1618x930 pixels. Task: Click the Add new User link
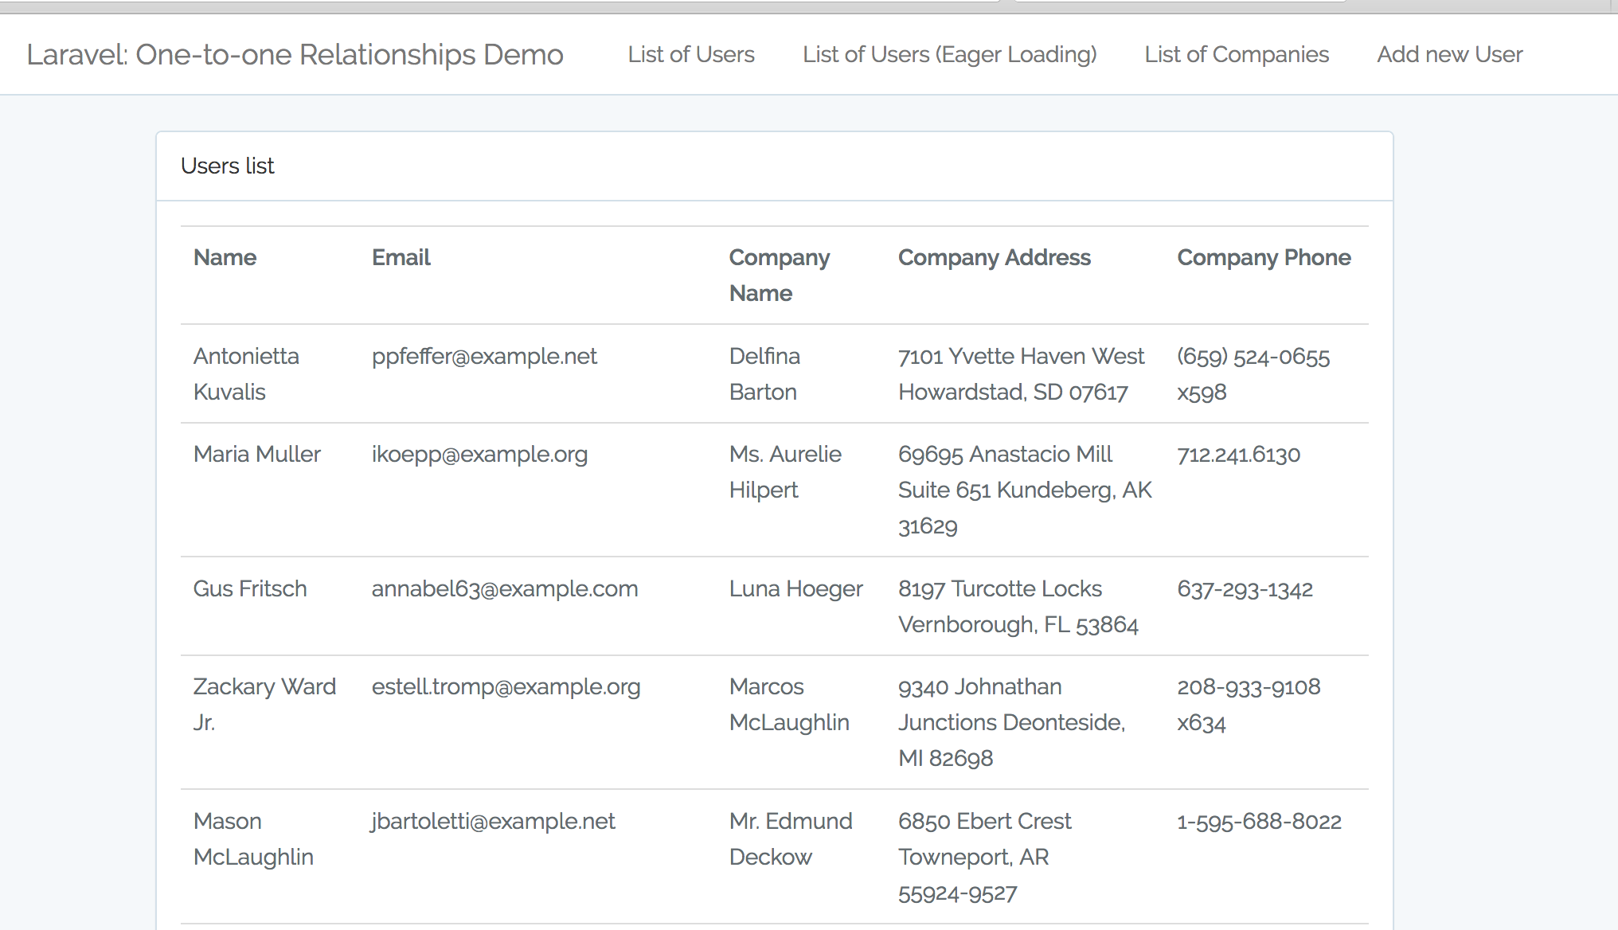click(x=1449, y=55)
